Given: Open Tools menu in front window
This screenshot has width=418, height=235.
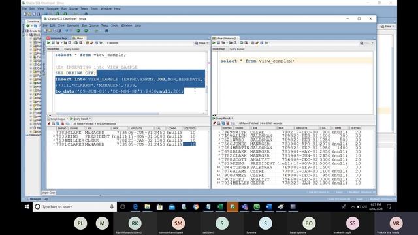Looking at the screenshot, I should click(x=115, y=25).
